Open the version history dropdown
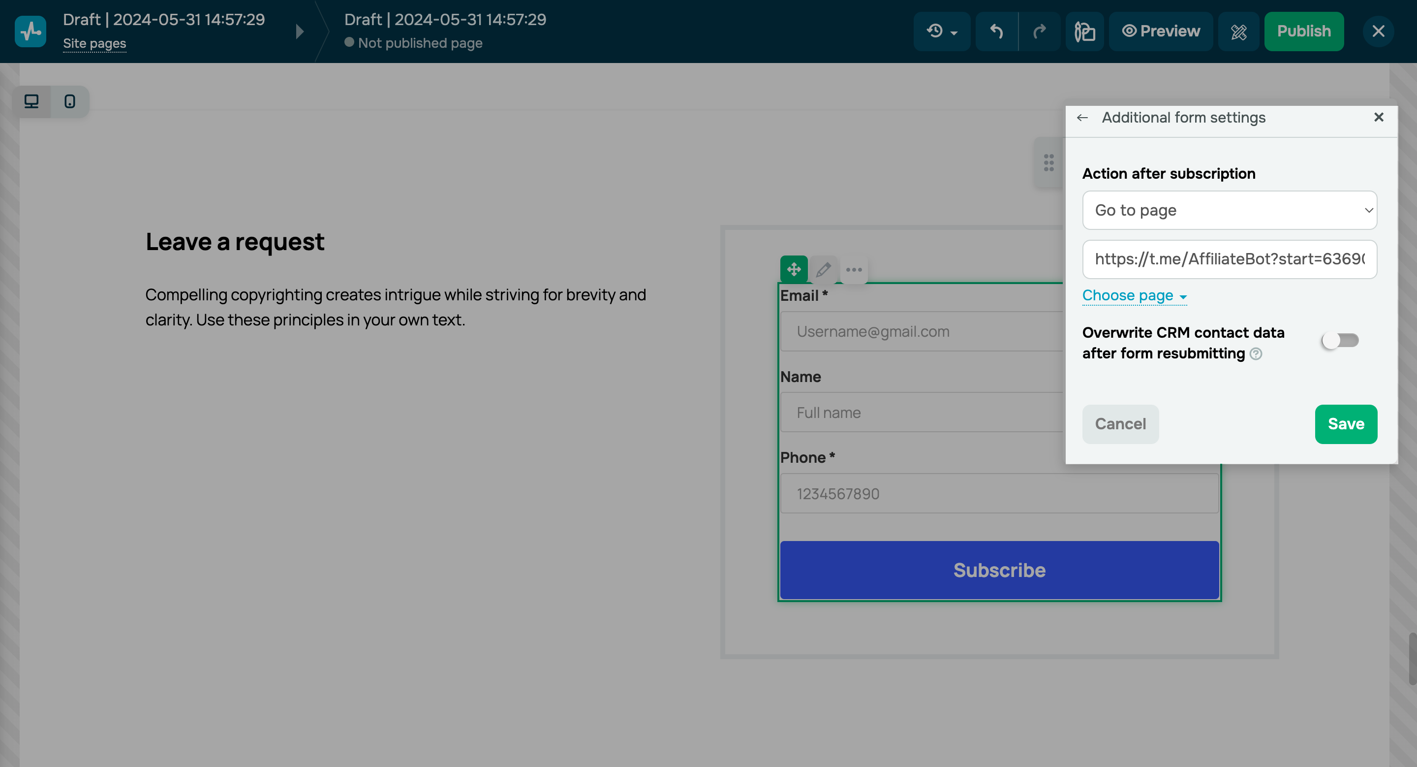The image size is (1417, 767). tap(942, 32)
